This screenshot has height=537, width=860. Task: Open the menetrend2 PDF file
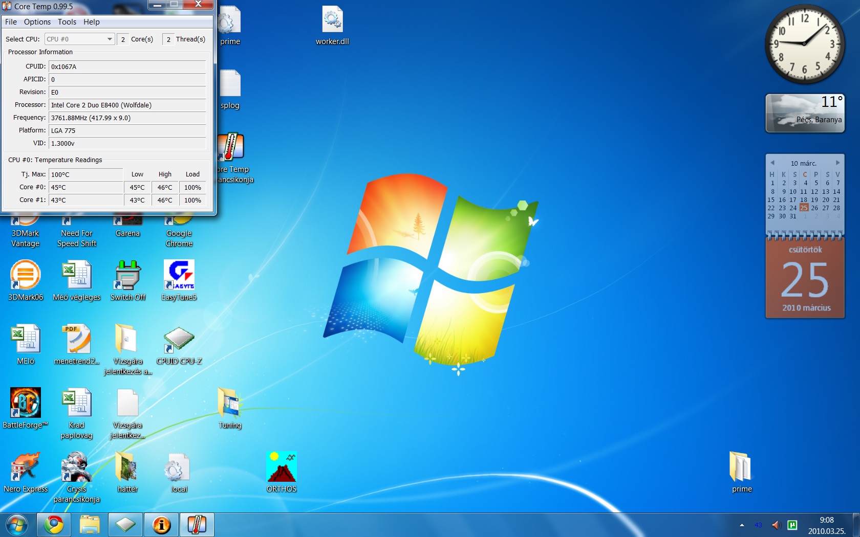[77, 344]
